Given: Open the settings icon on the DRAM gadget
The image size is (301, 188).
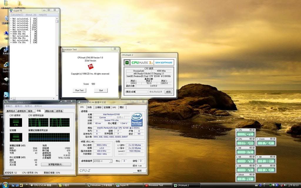Looking at the screenshot, I should click(x=250, y=174).
